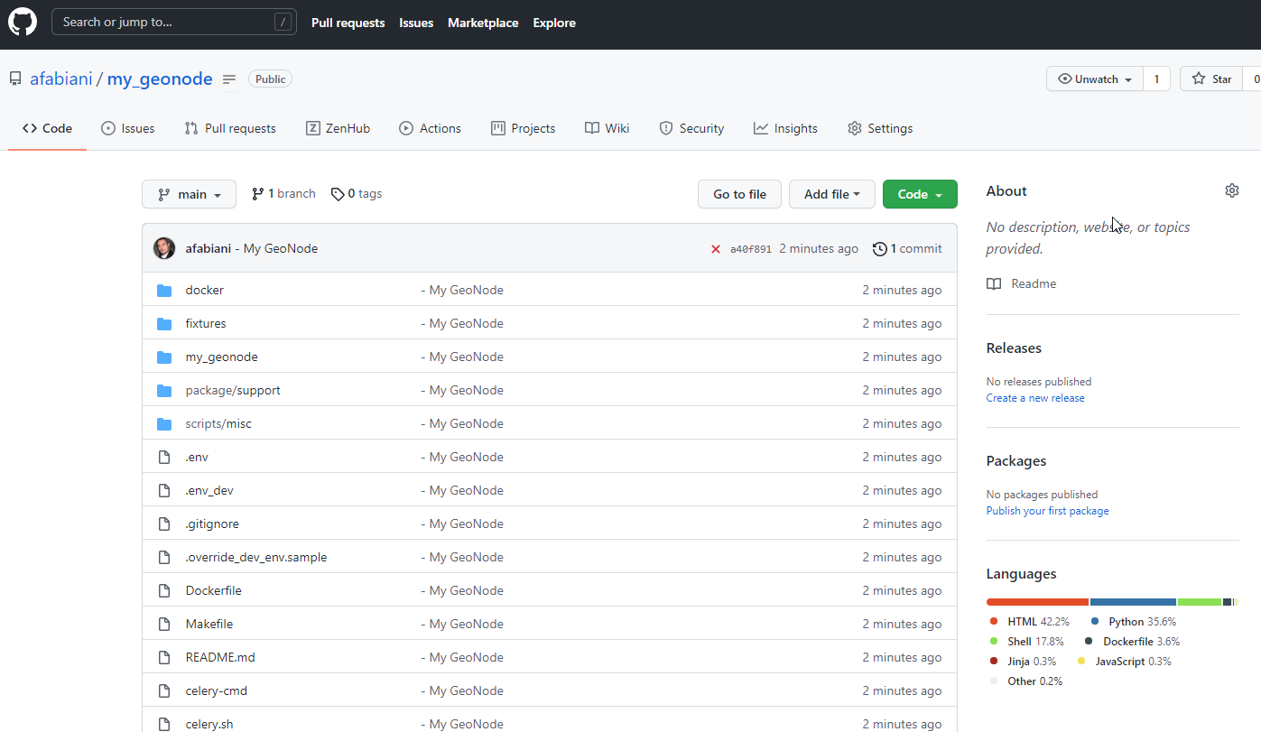Open the celery.sh file name
The image size is (1261, 732).
point(209,724)
